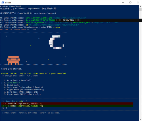Click the scrollbar down arrow
This screenshot has width=142, height=121.
pos(140,119)
